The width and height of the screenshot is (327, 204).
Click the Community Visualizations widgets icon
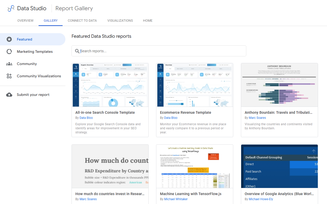click(9, 76)
